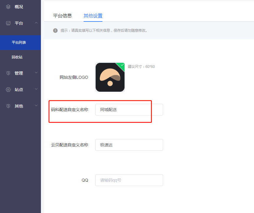Image resolution: width=254 pixels, height=213 pixels.
Task: Click green checkmark badge on logo thumbnail
Action: click(x=121, y=66)
